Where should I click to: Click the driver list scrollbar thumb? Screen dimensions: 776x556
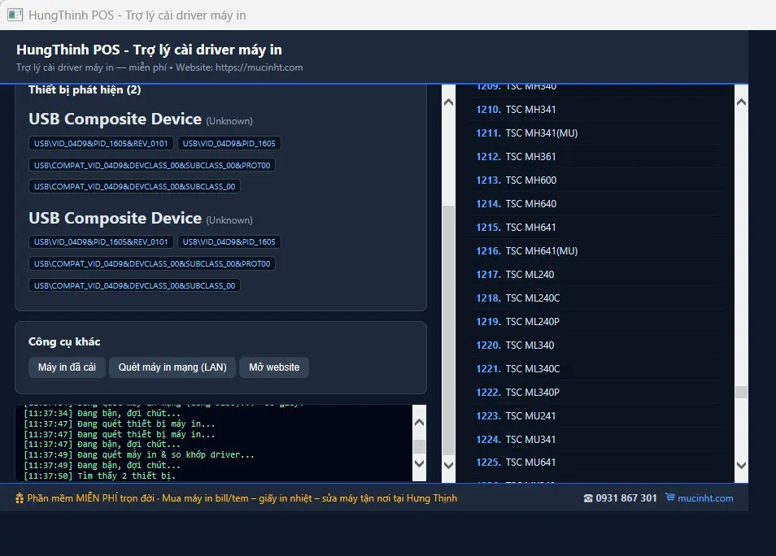pos(741,392)
